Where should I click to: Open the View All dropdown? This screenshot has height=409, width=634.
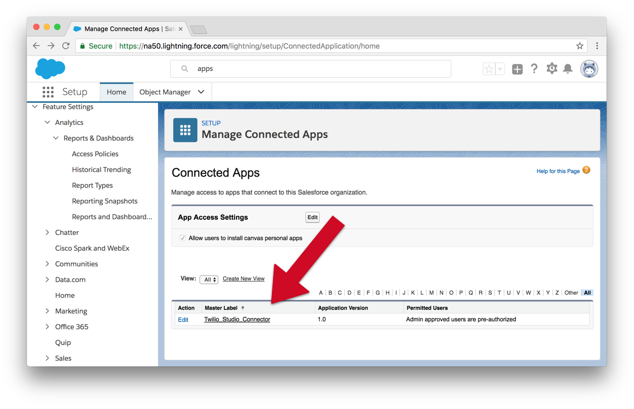(209, 279)
